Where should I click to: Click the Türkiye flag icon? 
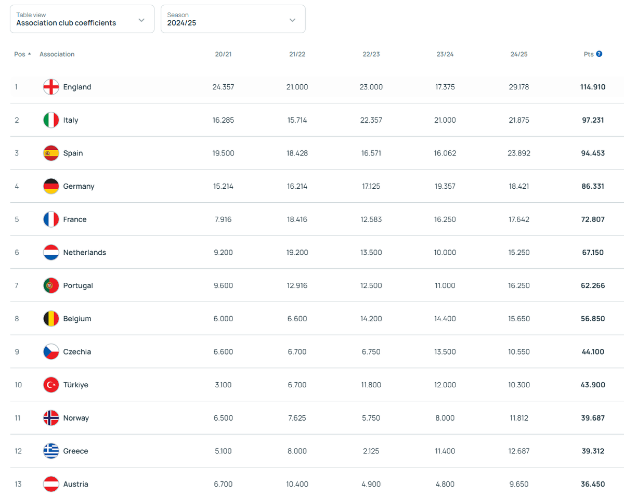[51, 385]
